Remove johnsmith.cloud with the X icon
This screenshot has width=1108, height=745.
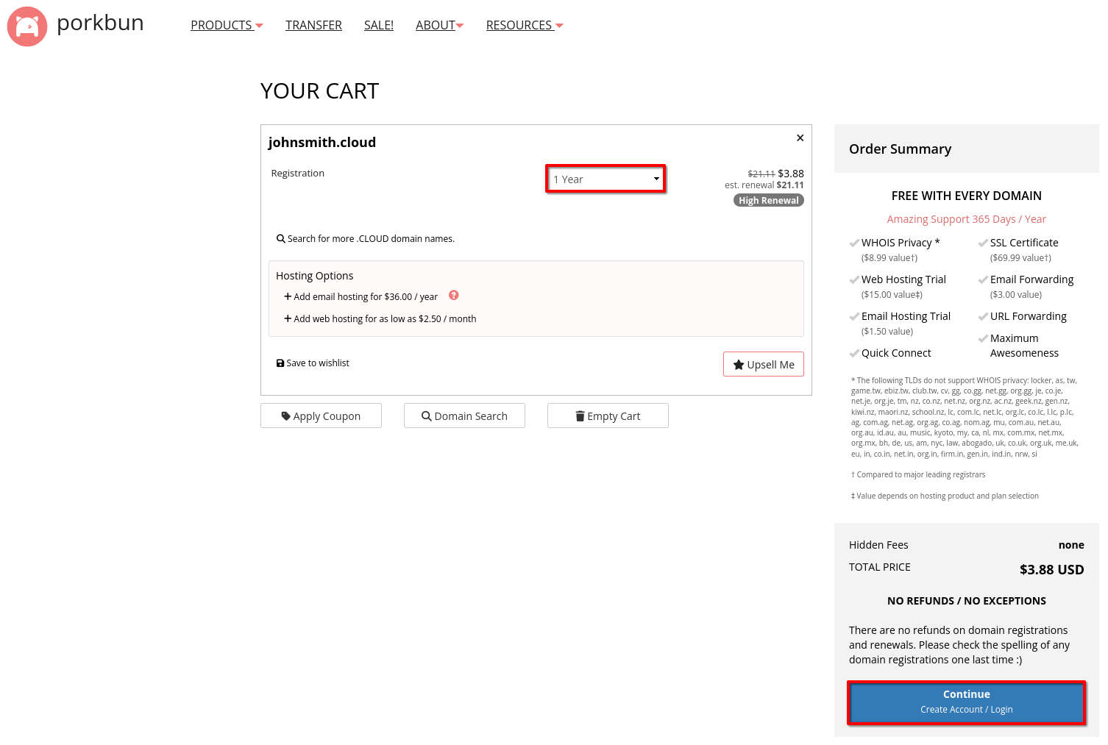pos(800,138)
